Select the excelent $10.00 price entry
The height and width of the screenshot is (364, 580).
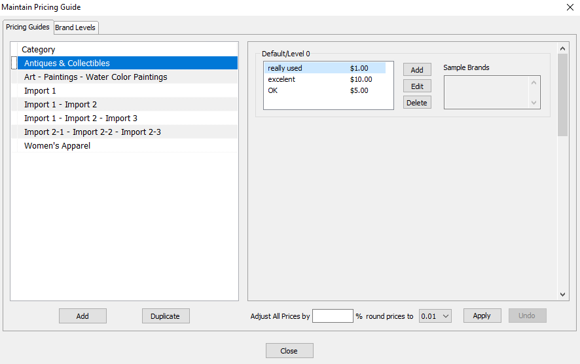click(325, 79)
